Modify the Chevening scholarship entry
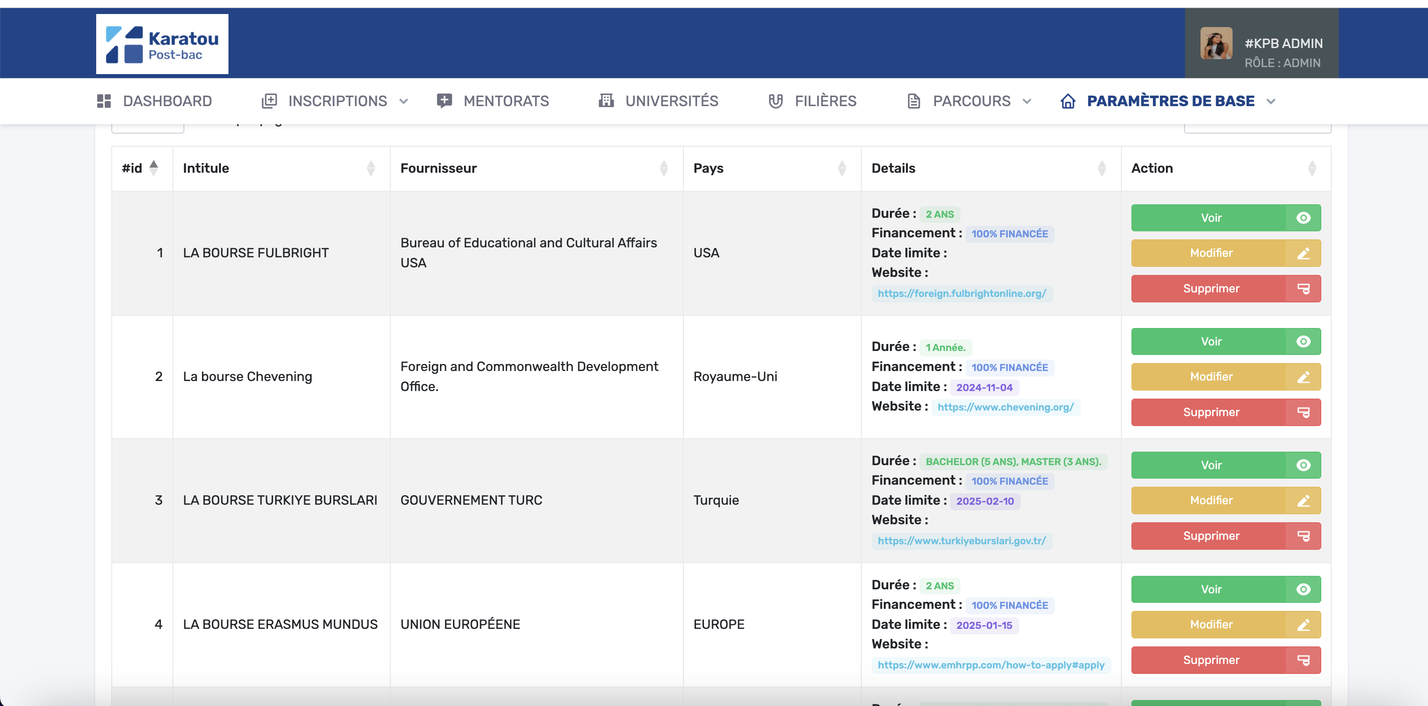 click(1226, 377)
